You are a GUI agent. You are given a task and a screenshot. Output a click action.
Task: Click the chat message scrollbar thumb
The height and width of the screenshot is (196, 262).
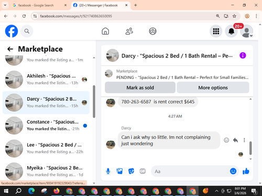(250, 148)
